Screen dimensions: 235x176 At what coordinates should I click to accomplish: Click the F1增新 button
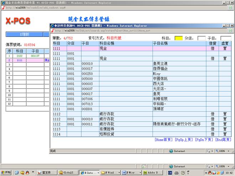24,34
